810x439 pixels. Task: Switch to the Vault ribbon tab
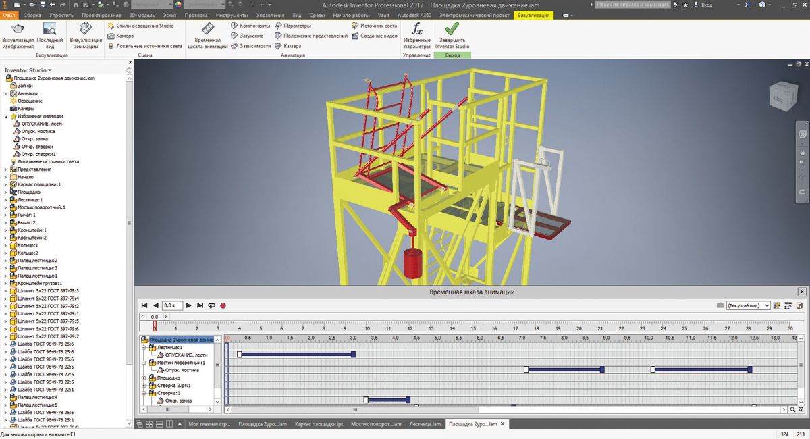(383, 14)
